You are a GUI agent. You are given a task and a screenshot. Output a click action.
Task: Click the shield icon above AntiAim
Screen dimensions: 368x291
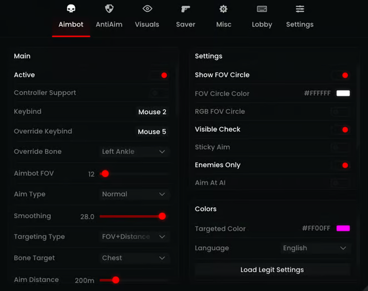tap(109, 9)
